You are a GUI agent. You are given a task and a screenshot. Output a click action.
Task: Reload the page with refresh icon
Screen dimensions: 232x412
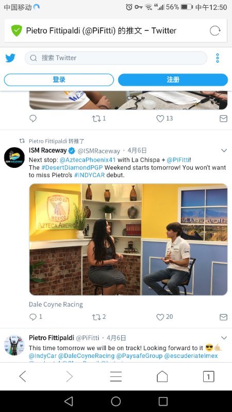click(215, 31)
